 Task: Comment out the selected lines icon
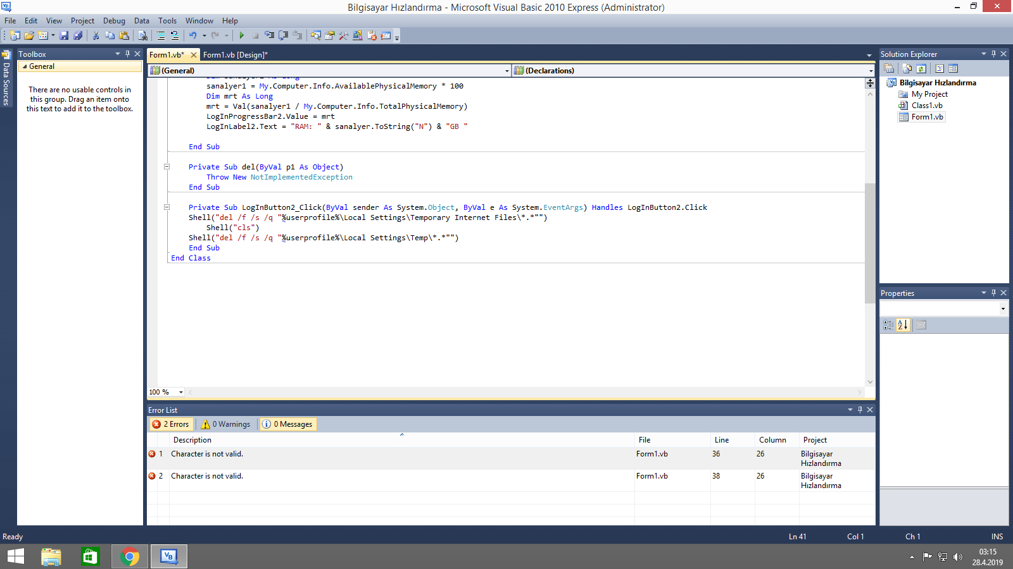(x=161, y=35)
